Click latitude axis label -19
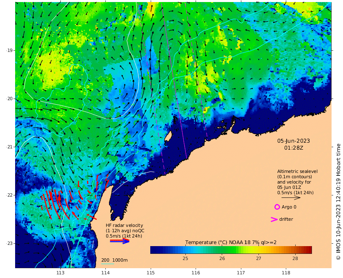 pyautogui.click(x=9, y=50)
